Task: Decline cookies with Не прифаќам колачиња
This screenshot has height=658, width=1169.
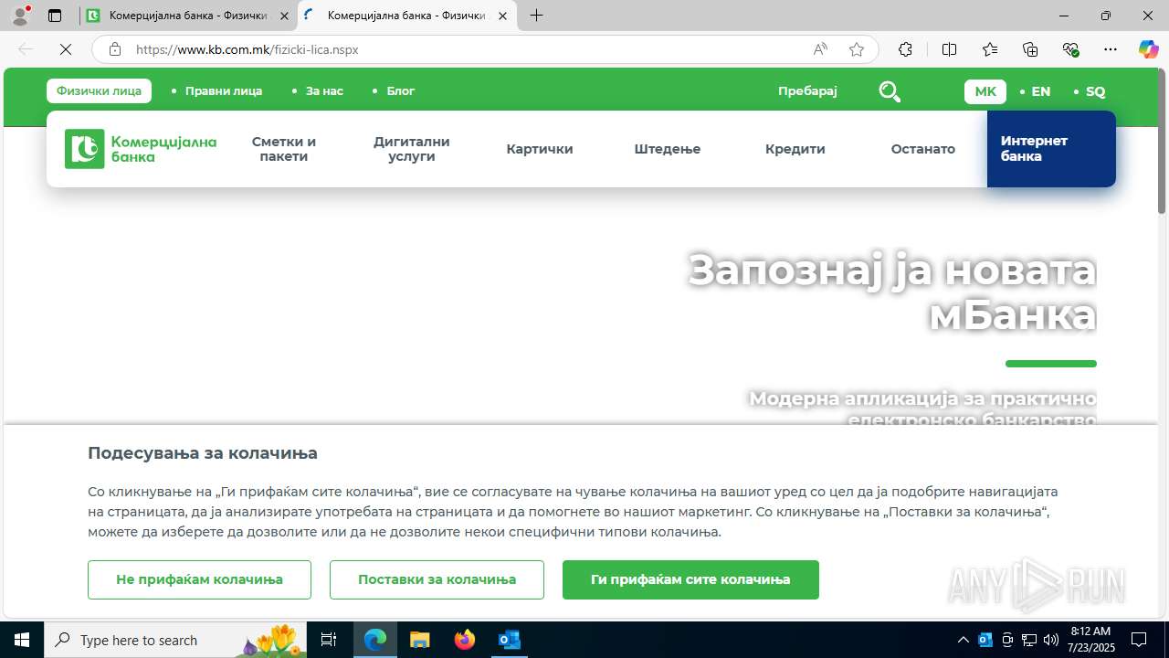Action: 199,579
